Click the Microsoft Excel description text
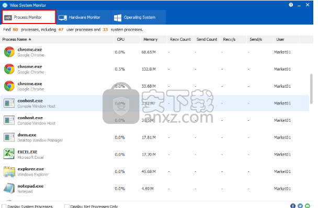 30,157
